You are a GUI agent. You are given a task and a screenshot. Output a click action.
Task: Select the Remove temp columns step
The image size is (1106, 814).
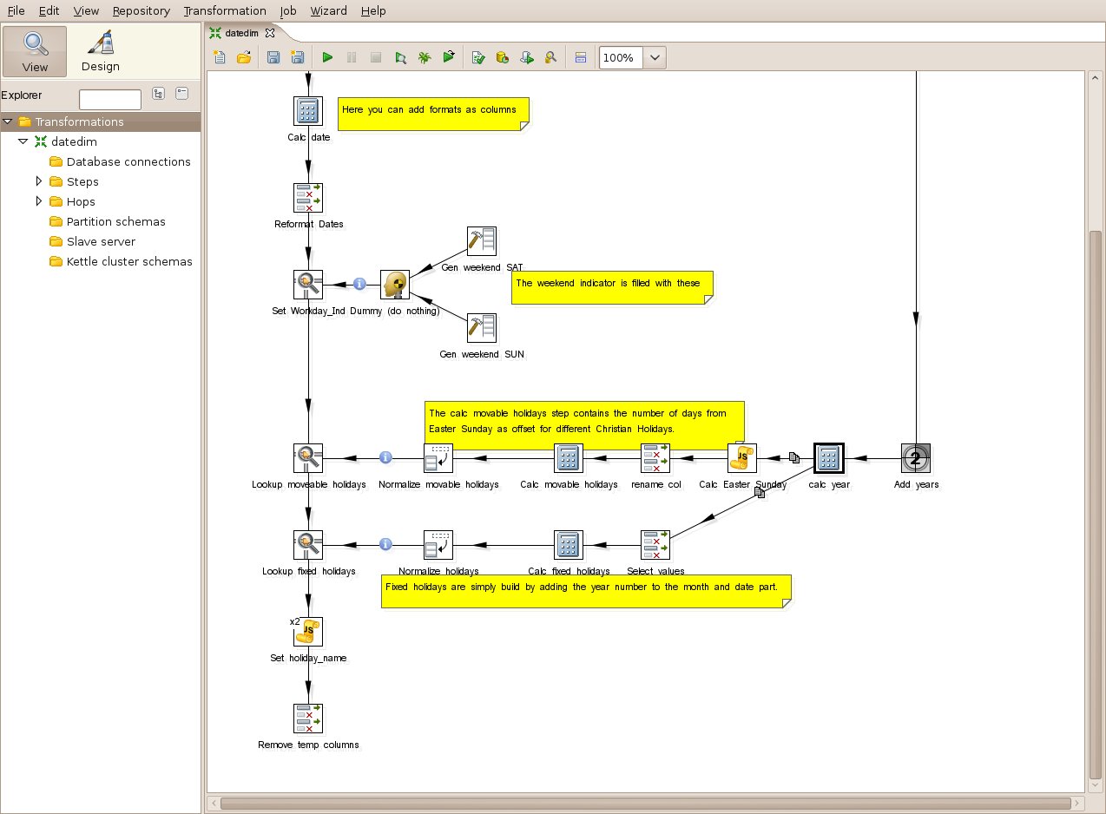coord(308,718)
